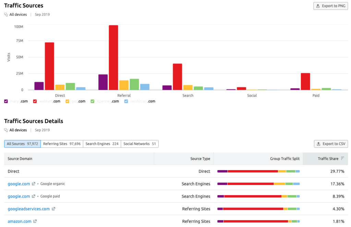Click the All devices device icon above the chart
This screenshot has width=351, height=227.
click(x=5, y=14)
